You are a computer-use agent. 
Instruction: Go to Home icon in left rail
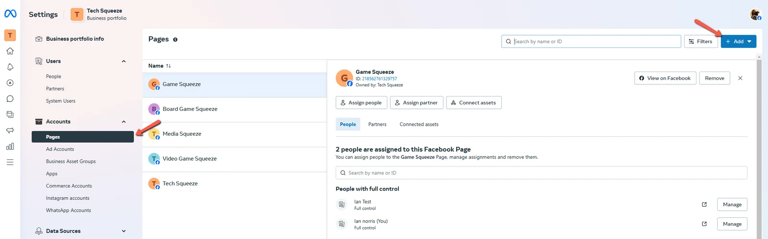click(10, 51)
